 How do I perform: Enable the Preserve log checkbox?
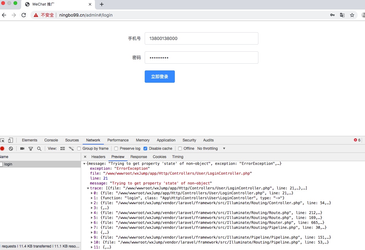click(116, 149)
